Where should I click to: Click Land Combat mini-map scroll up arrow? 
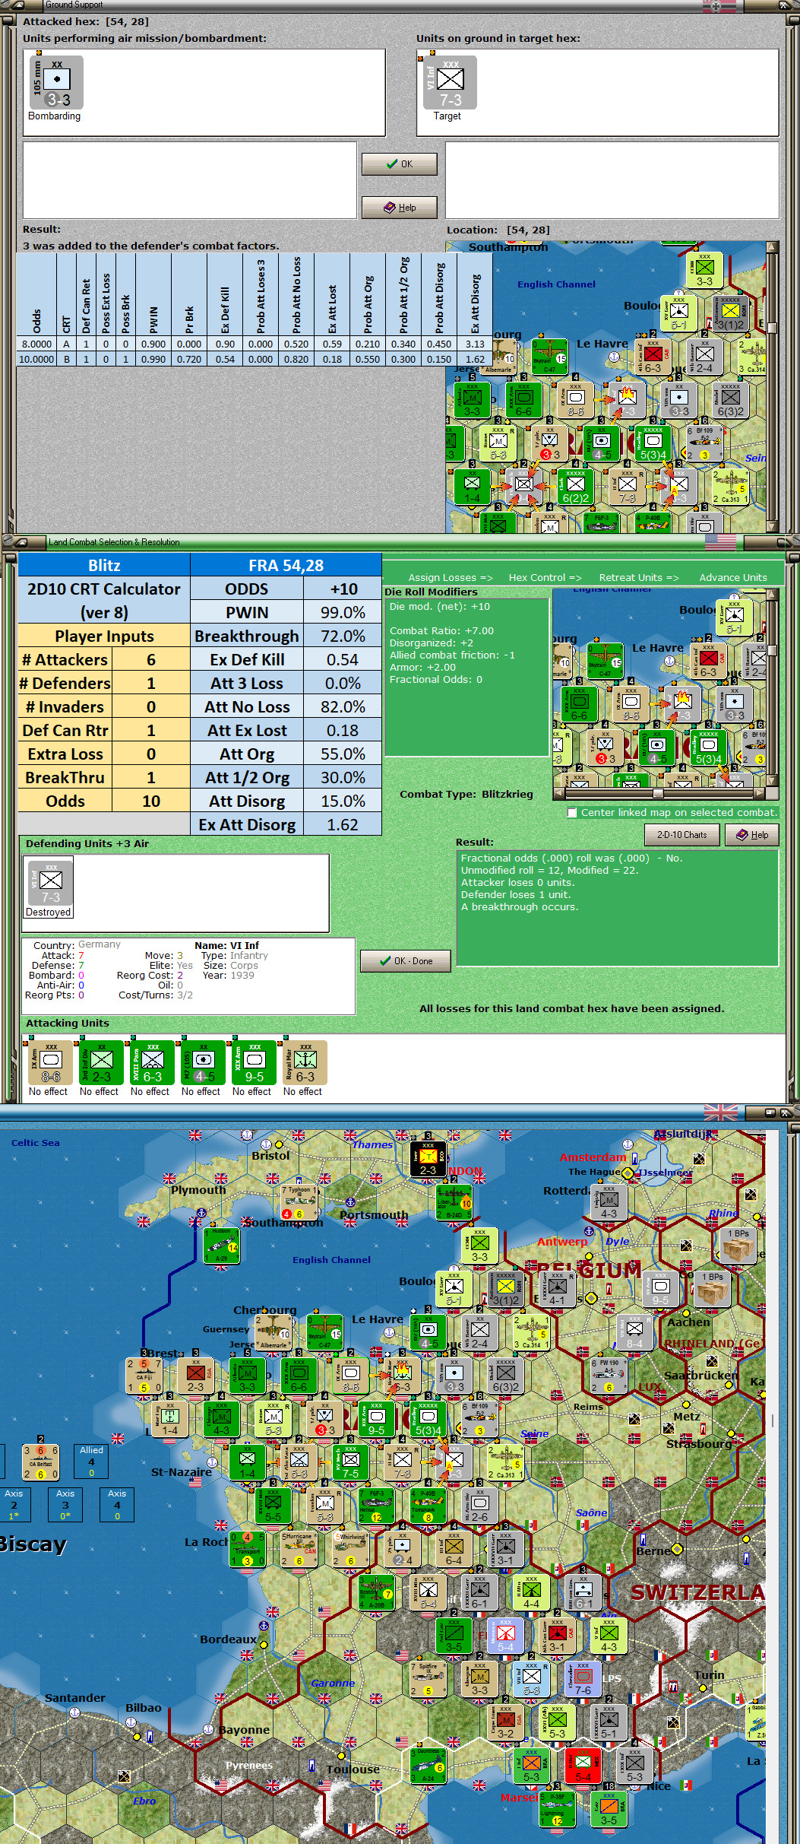click(x=773, y=594)
